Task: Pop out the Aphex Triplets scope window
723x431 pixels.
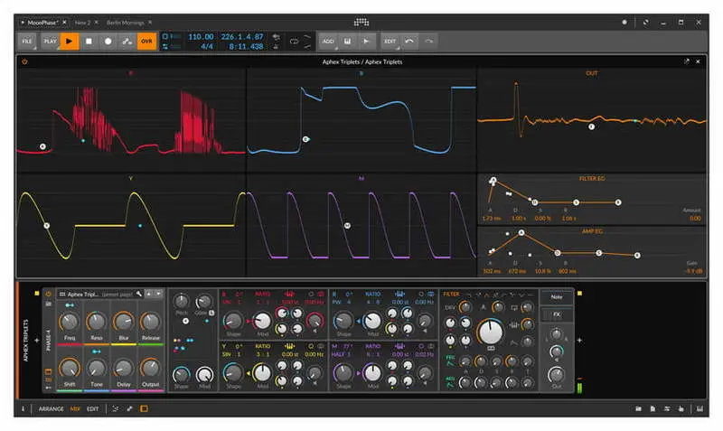Action: [686, 61]
